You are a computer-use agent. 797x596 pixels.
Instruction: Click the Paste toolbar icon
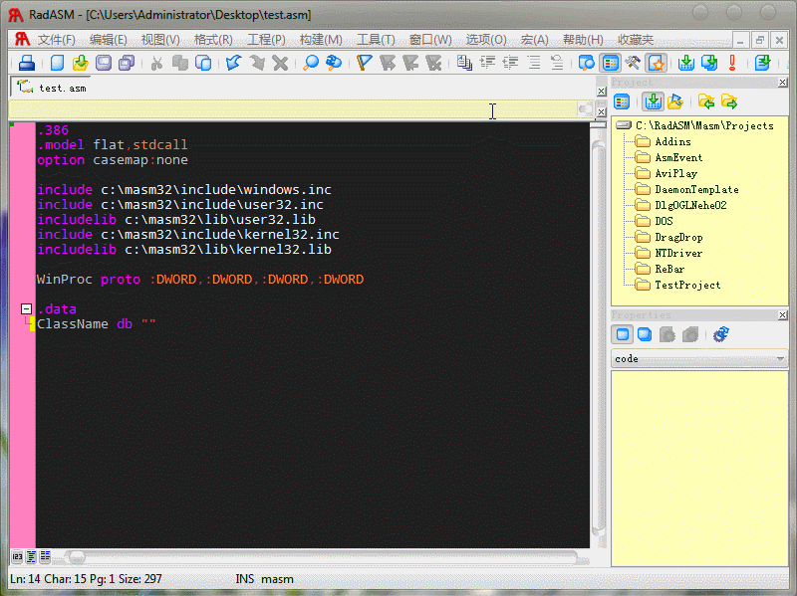(x=203, y=63)
